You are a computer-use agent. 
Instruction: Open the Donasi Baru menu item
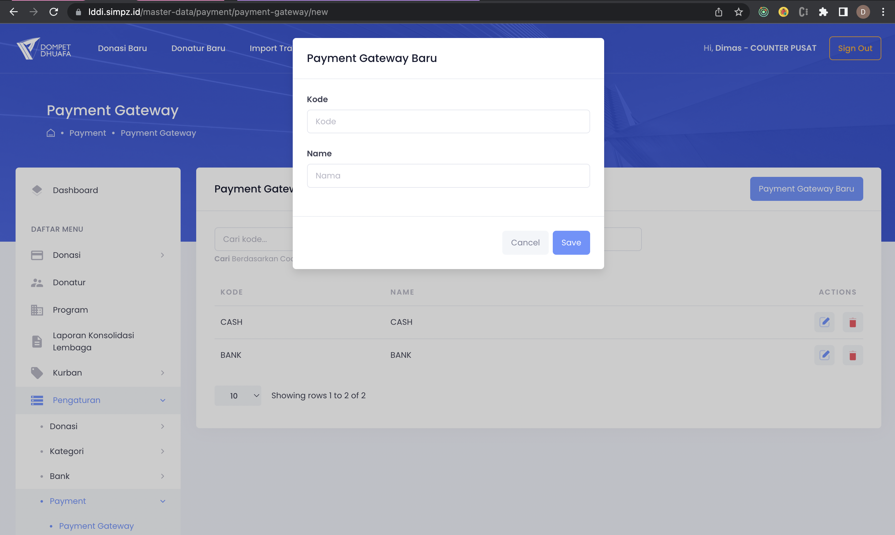123,48
